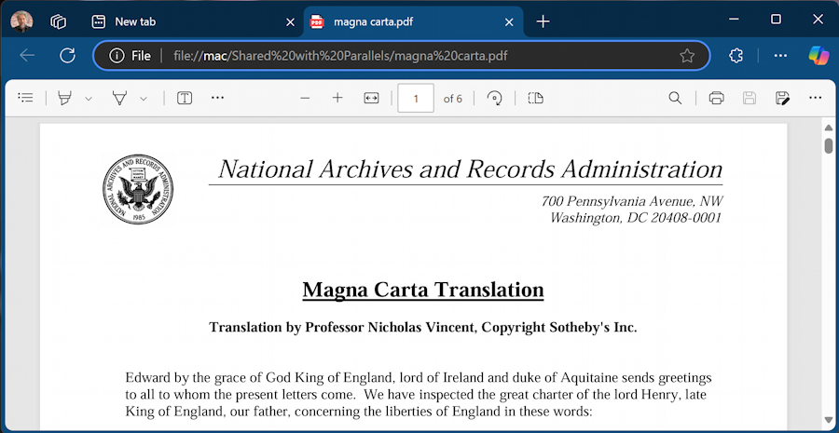Toggle fit to width
The width and height of the screenshot is (839, 433).
coord(371,98)
